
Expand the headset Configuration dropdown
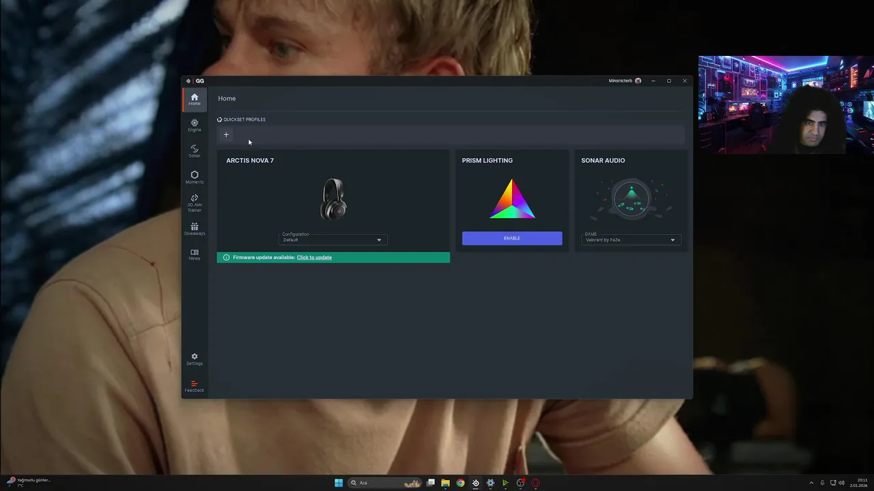click(333, 239)
